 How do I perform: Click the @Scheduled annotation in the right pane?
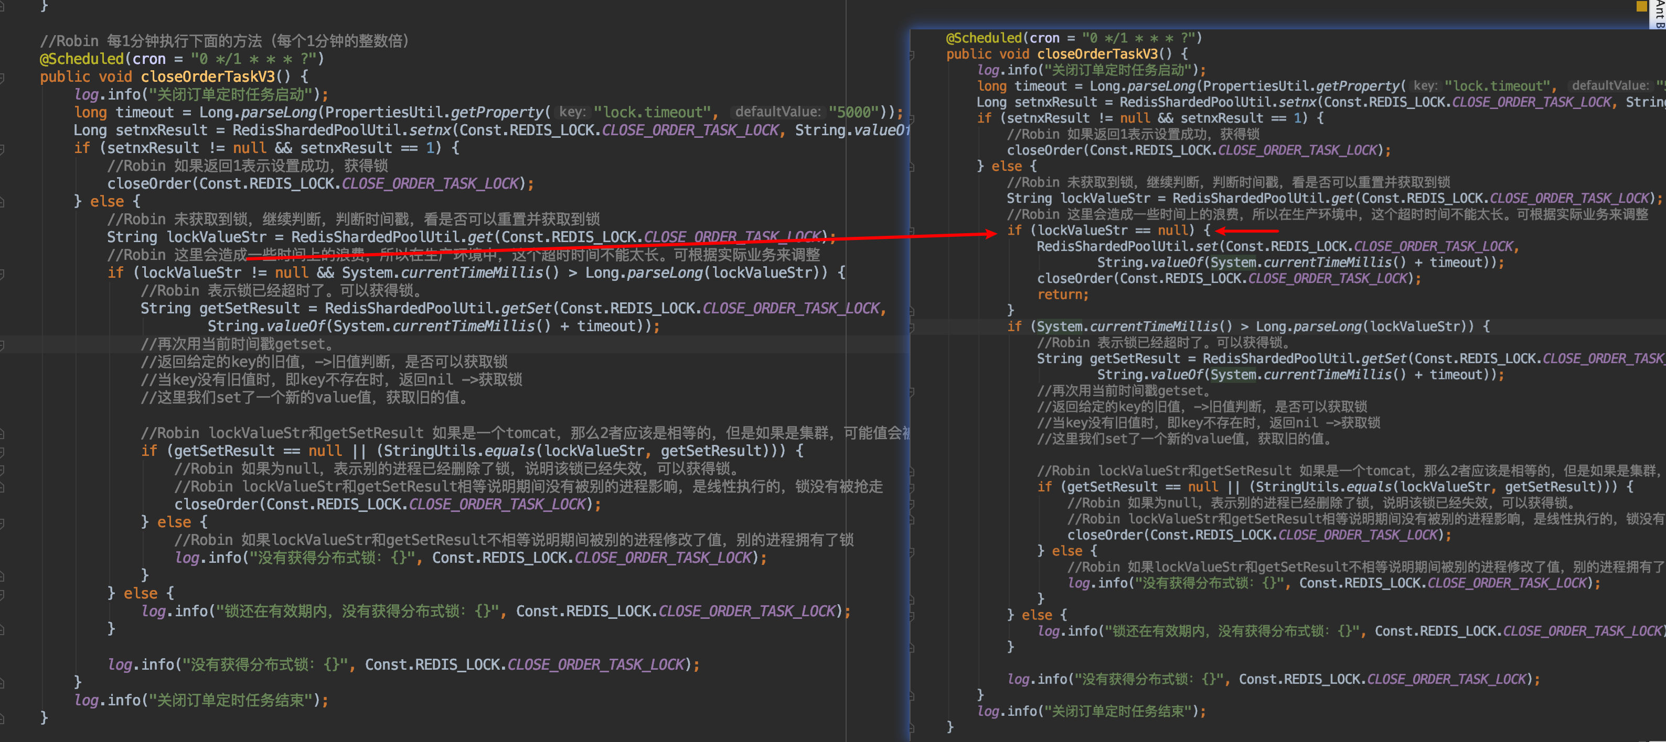[x=984, y=38]
